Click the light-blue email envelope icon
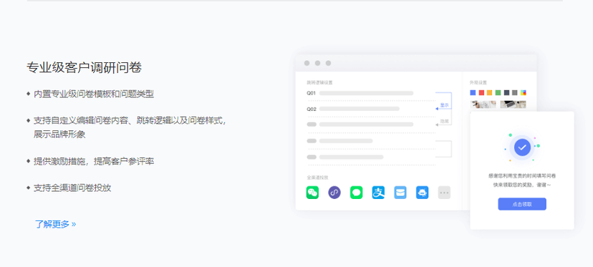 400,193
